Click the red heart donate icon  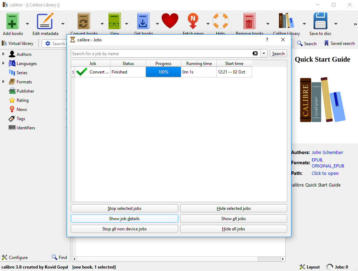tap(170, 20)
